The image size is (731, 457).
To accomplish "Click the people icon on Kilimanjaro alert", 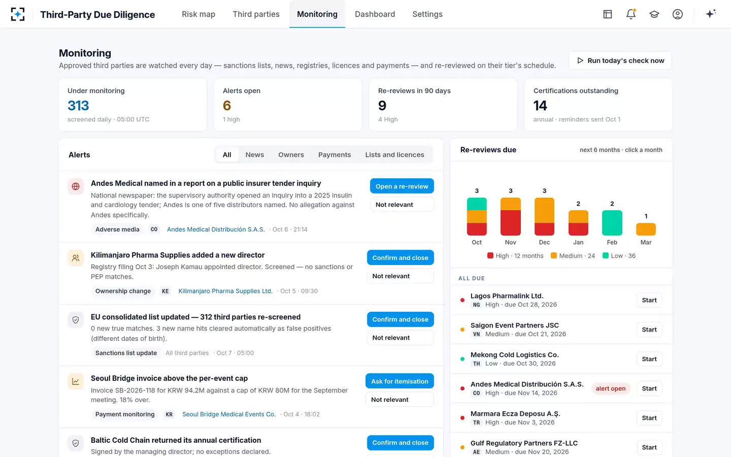I will [x=76, y=258].
